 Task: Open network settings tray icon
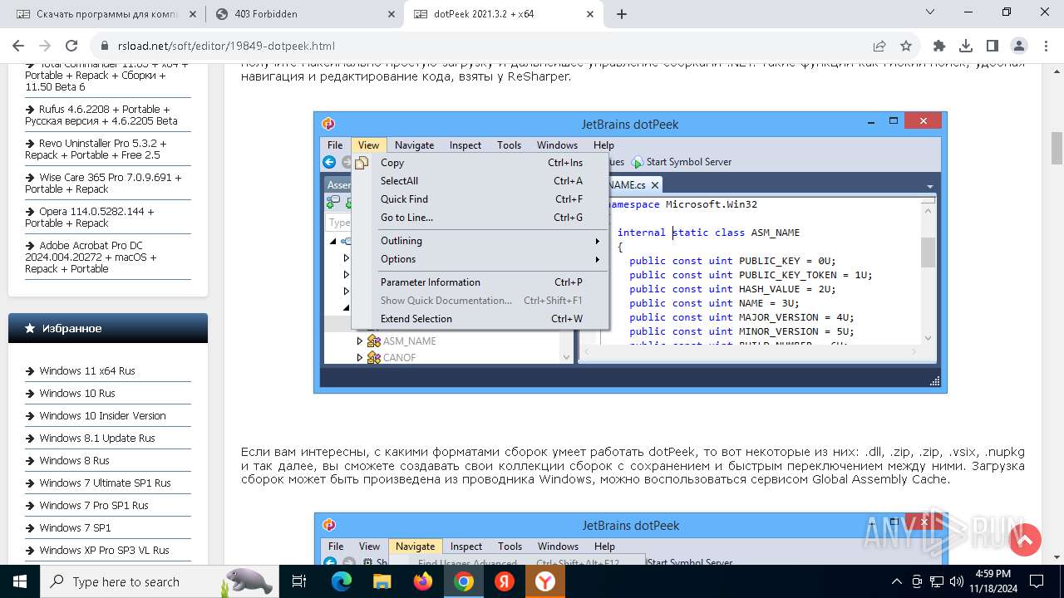[x=937, y=581]
